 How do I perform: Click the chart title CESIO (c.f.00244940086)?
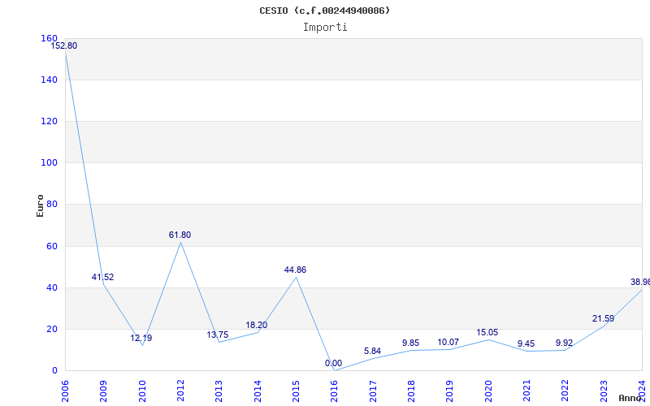[x=324, y=11]
